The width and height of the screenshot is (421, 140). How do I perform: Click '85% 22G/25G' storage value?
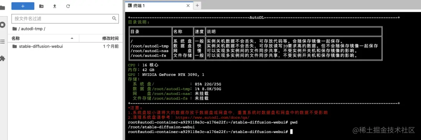click(x=208, y=84)
